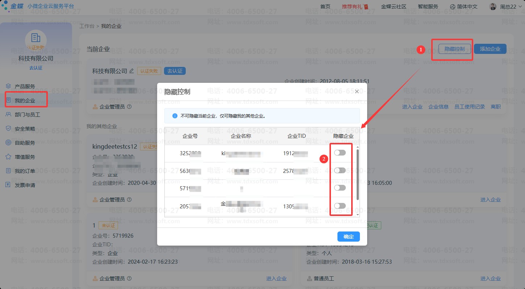Click the 部门与员工 sidebar icon
525x289 pixels.
[8, 115]
